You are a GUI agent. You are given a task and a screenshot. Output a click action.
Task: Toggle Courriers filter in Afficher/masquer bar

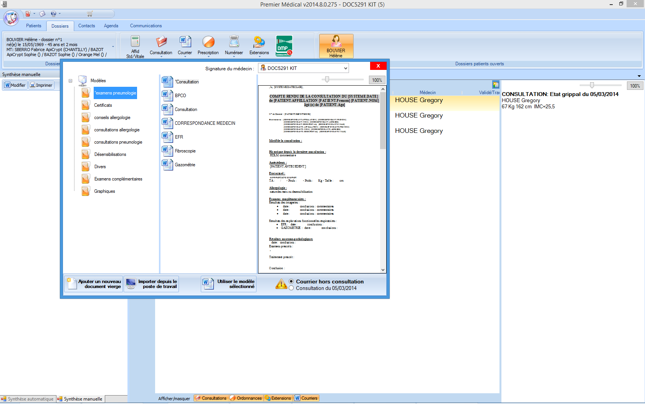[306, 398]
